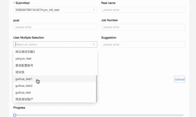This screenshot has height=117, width=196.
Task: Click the Progress slider handle
Action: click(x=15, y=115)
